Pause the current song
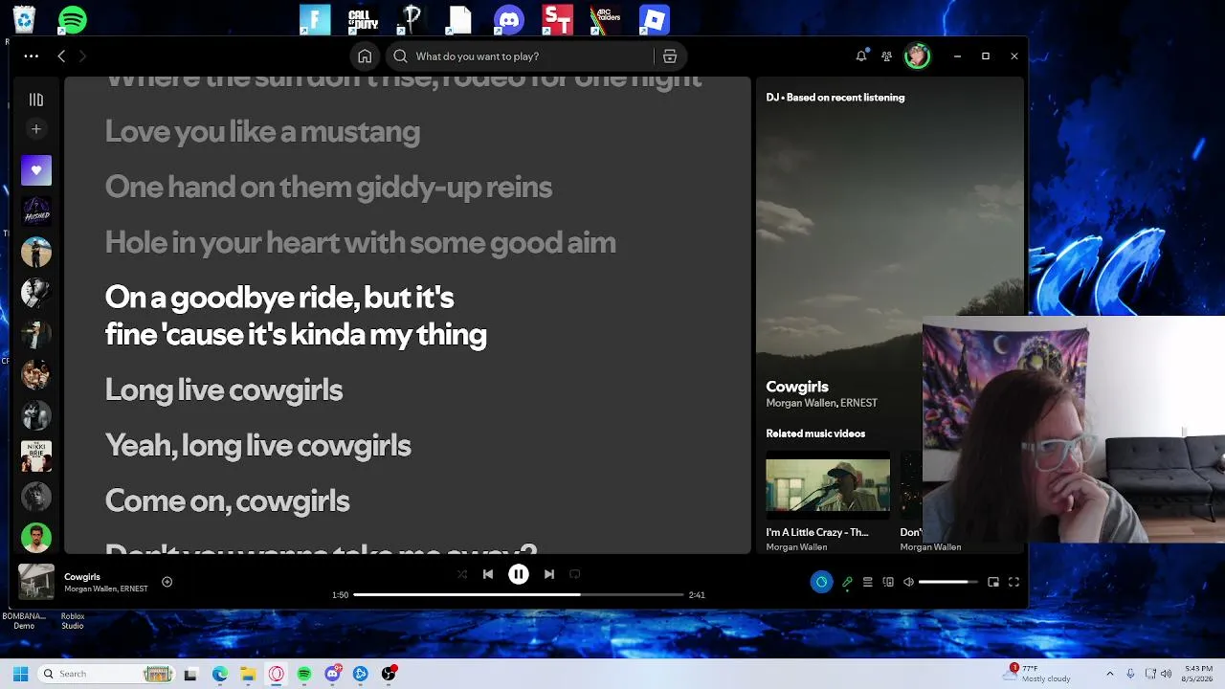 point(518,574)
